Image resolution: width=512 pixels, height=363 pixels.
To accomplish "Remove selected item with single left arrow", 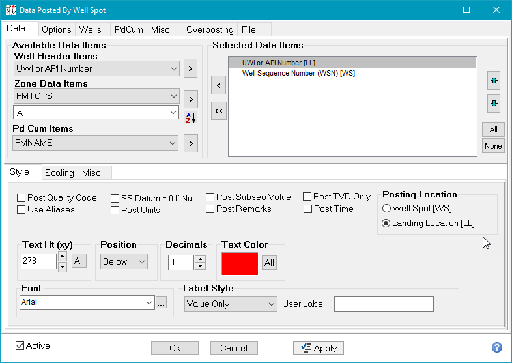I will tap(219, 85).
